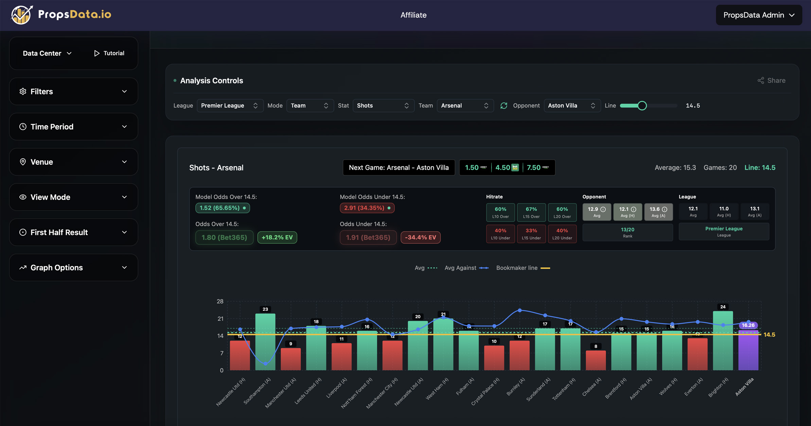Click the gear icon beside Filters
Viewport: 811px width, 426px height.
pyautogui.click(x=23, y=92)
